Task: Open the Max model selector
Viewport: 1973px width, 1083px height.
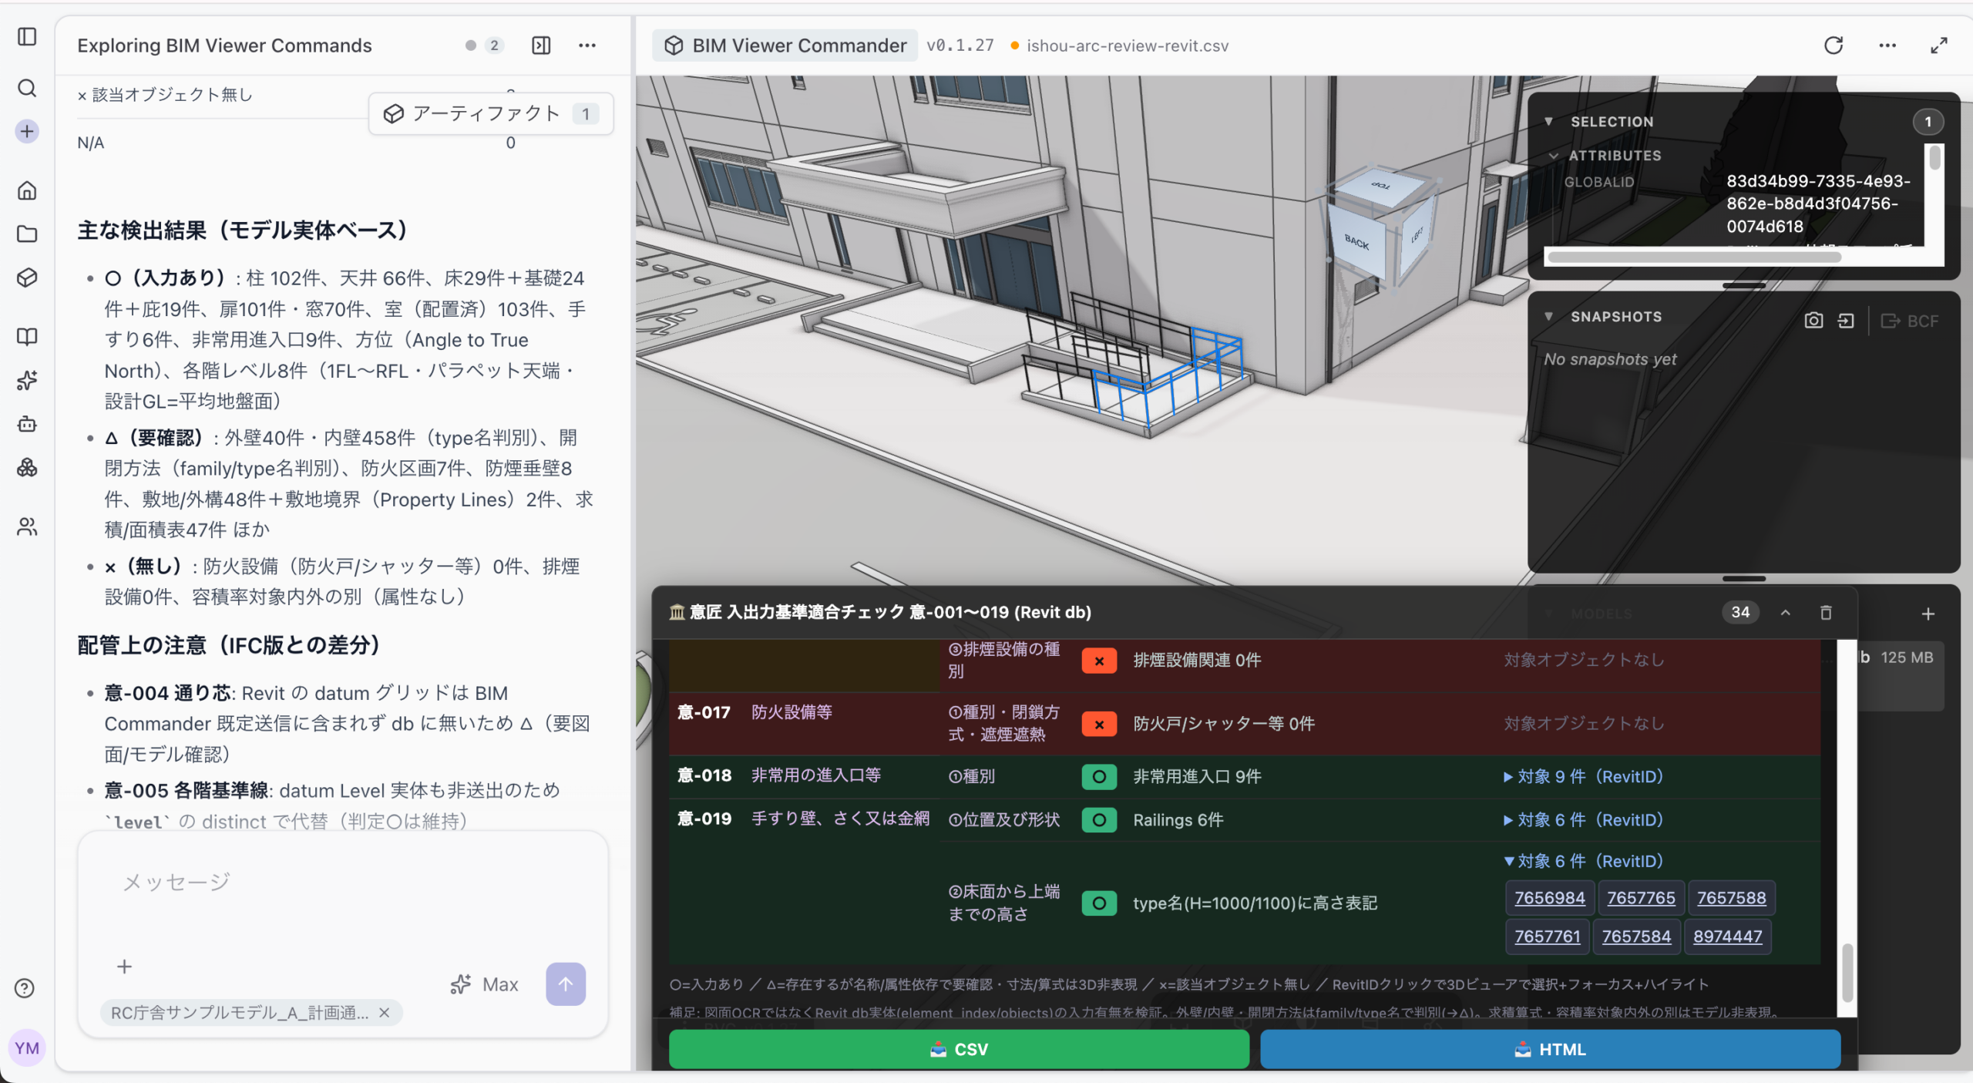Action: click(485, 984)
